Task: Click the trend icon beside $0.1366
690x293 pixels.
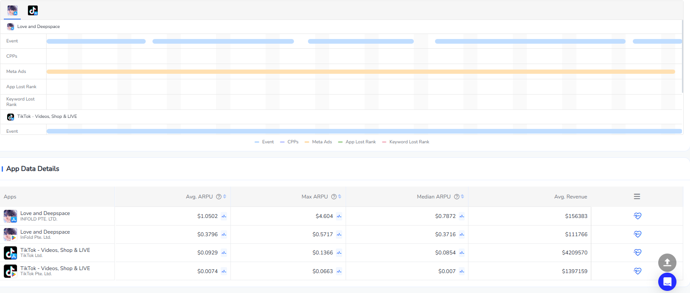Action: 339,253
